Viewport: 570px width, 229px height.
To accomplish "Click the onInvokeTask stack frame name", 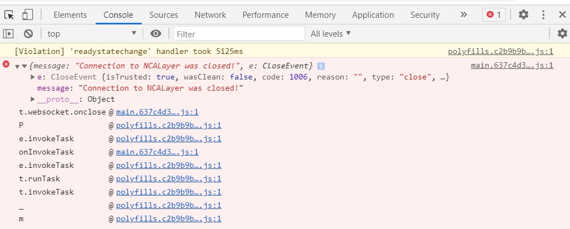I will pos(46,152).
